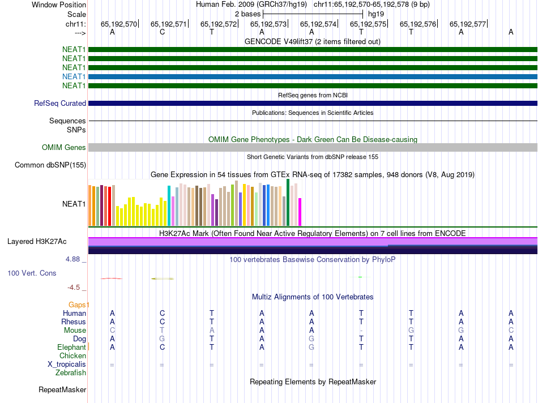Click the green PhyloP conservation mark
538x403 pixels.
pyautogui.click(x=360, y=277)
